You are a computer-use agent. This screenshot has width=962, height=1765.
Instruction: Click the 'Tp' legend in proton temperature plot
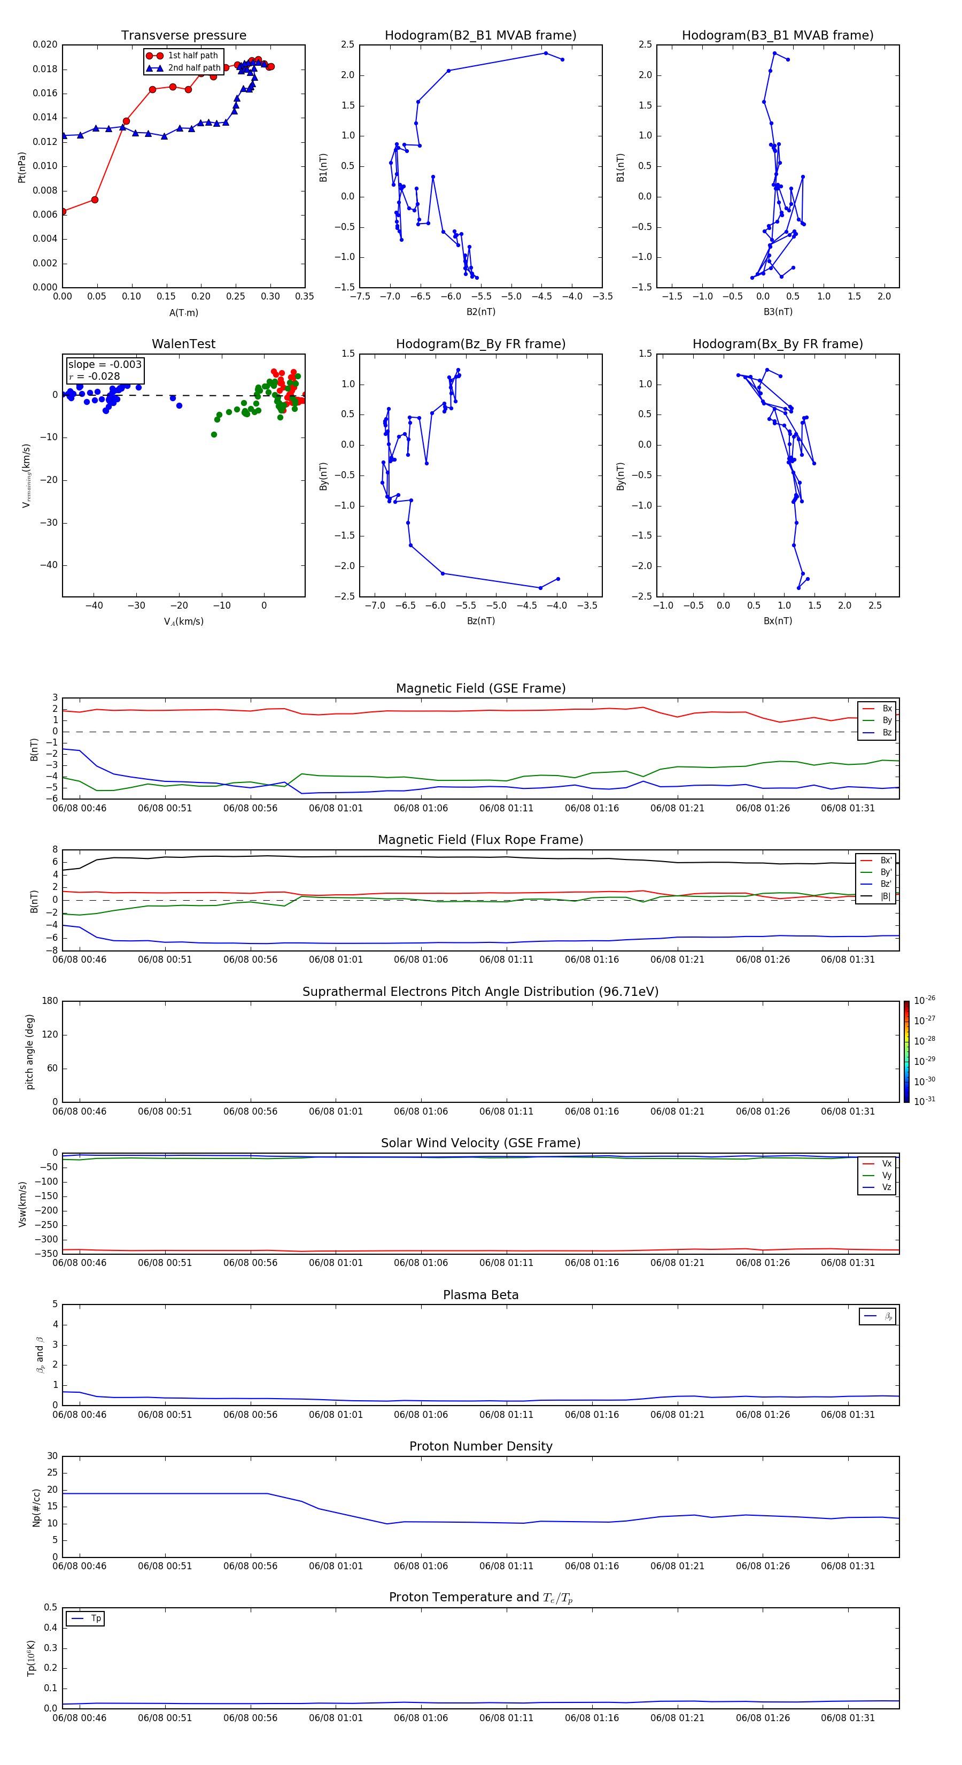pos(85,1618)
